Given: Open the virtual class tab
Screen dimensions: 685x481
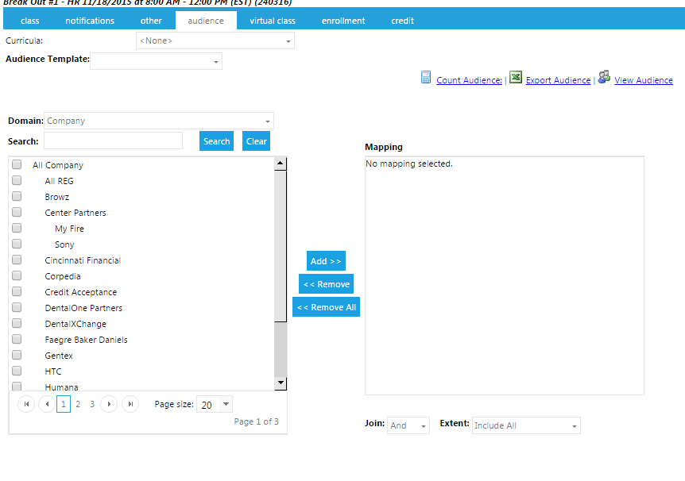Looking at the screenshot, I should point(273,21).
